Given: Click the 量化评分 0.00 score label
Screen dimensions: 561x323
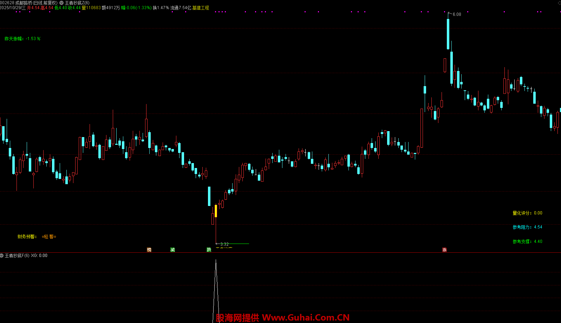Looking at the screenshot, I should 527,213.
